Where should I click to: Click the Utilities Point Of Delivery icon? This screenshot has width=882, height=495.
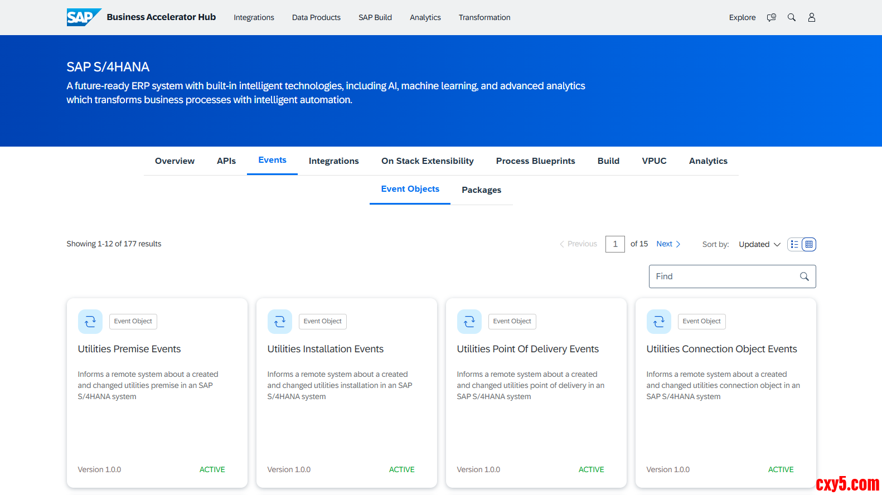tap(469, 322)
